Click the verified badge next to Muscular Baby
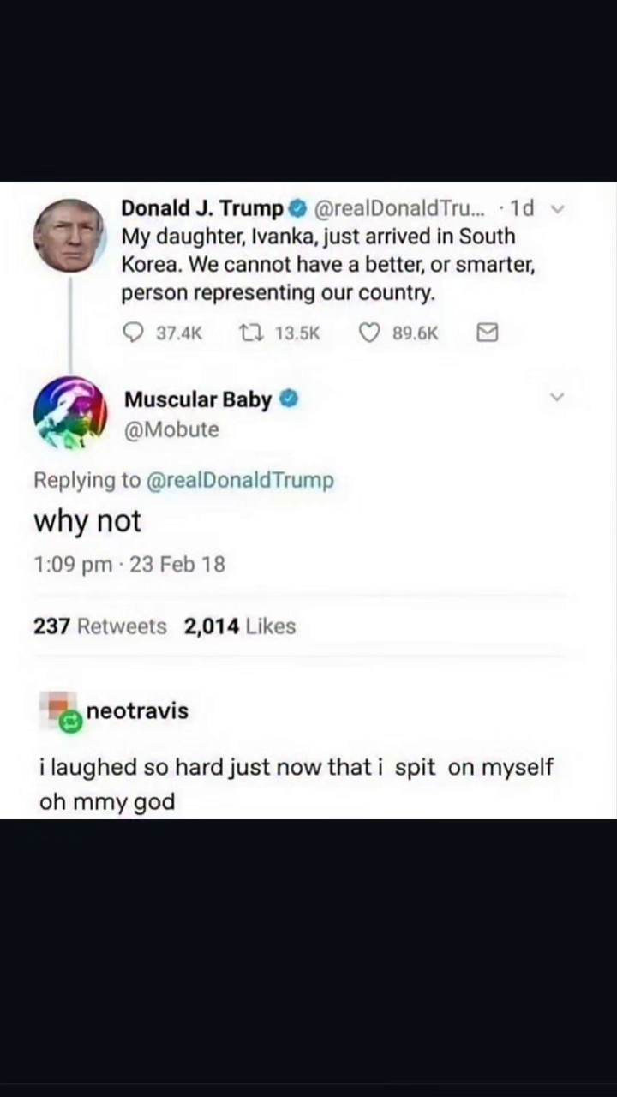Screen dimensions: 617x1097 tap(288, 399)
